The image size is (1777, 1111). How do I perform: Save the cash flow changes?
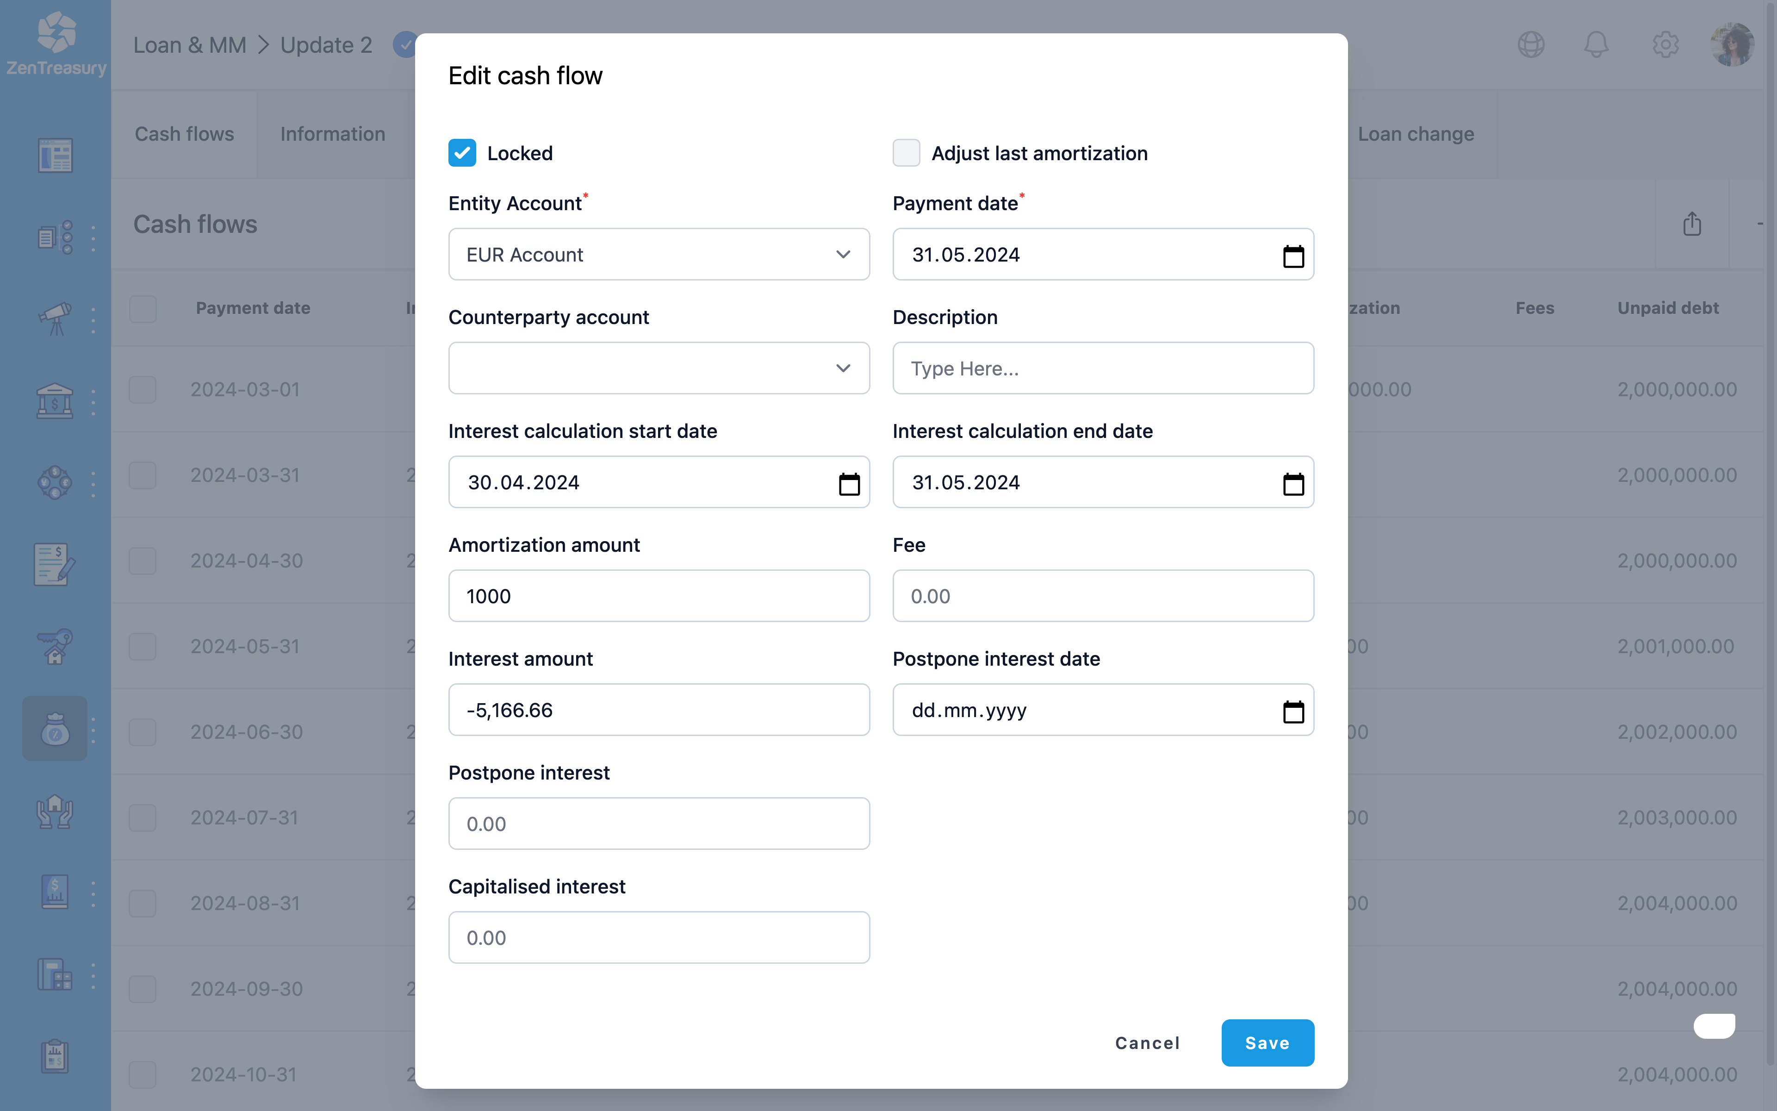click(1267, 1042)
